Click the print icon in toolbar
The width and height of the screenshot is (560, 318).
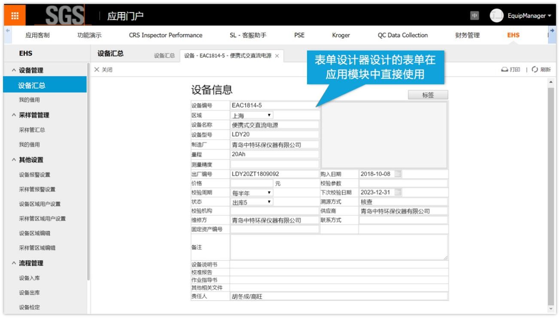coord(505,70)
